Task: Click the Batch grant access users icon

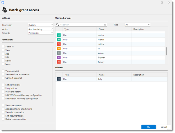Action: [x=4, y=10]
